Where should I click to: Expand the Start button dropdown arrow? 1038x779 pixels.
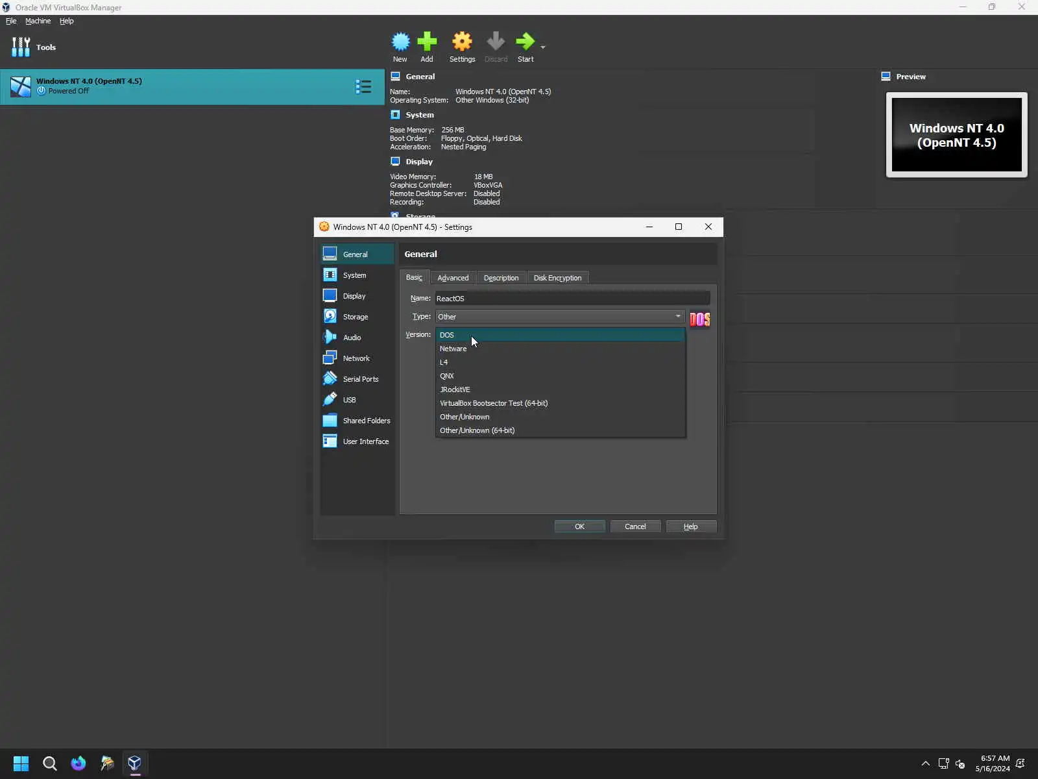click(543, 47)
